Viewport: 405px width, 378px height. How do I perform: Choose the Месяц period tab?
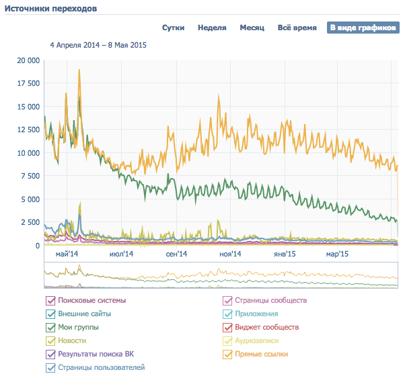252,28
